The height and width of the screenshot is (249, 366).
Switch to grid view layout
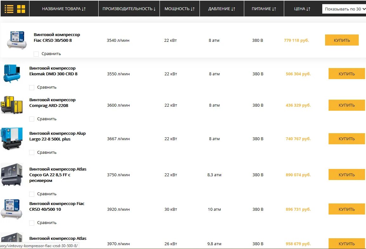pyautogui.click(x=21, y=9)
